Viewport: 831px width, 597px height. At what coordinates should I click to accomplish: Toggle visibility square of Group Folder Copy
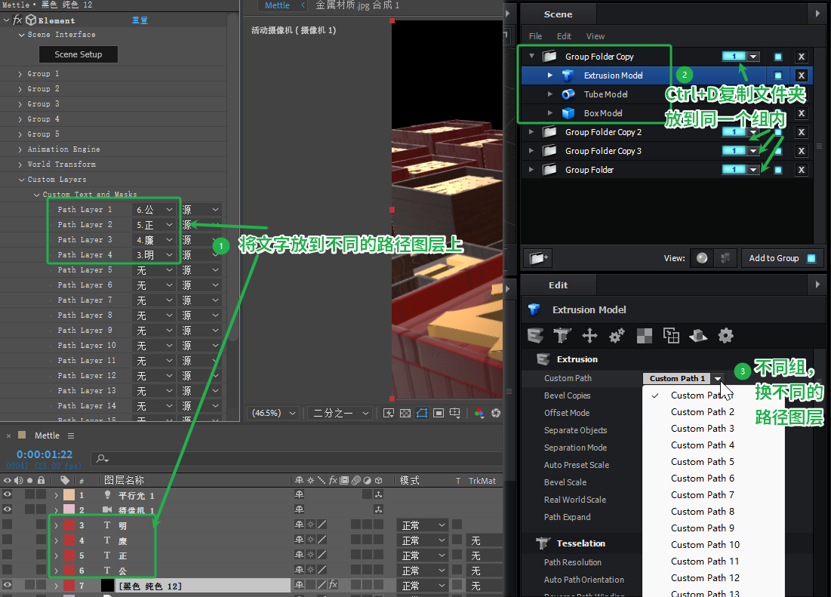point(778,57)
